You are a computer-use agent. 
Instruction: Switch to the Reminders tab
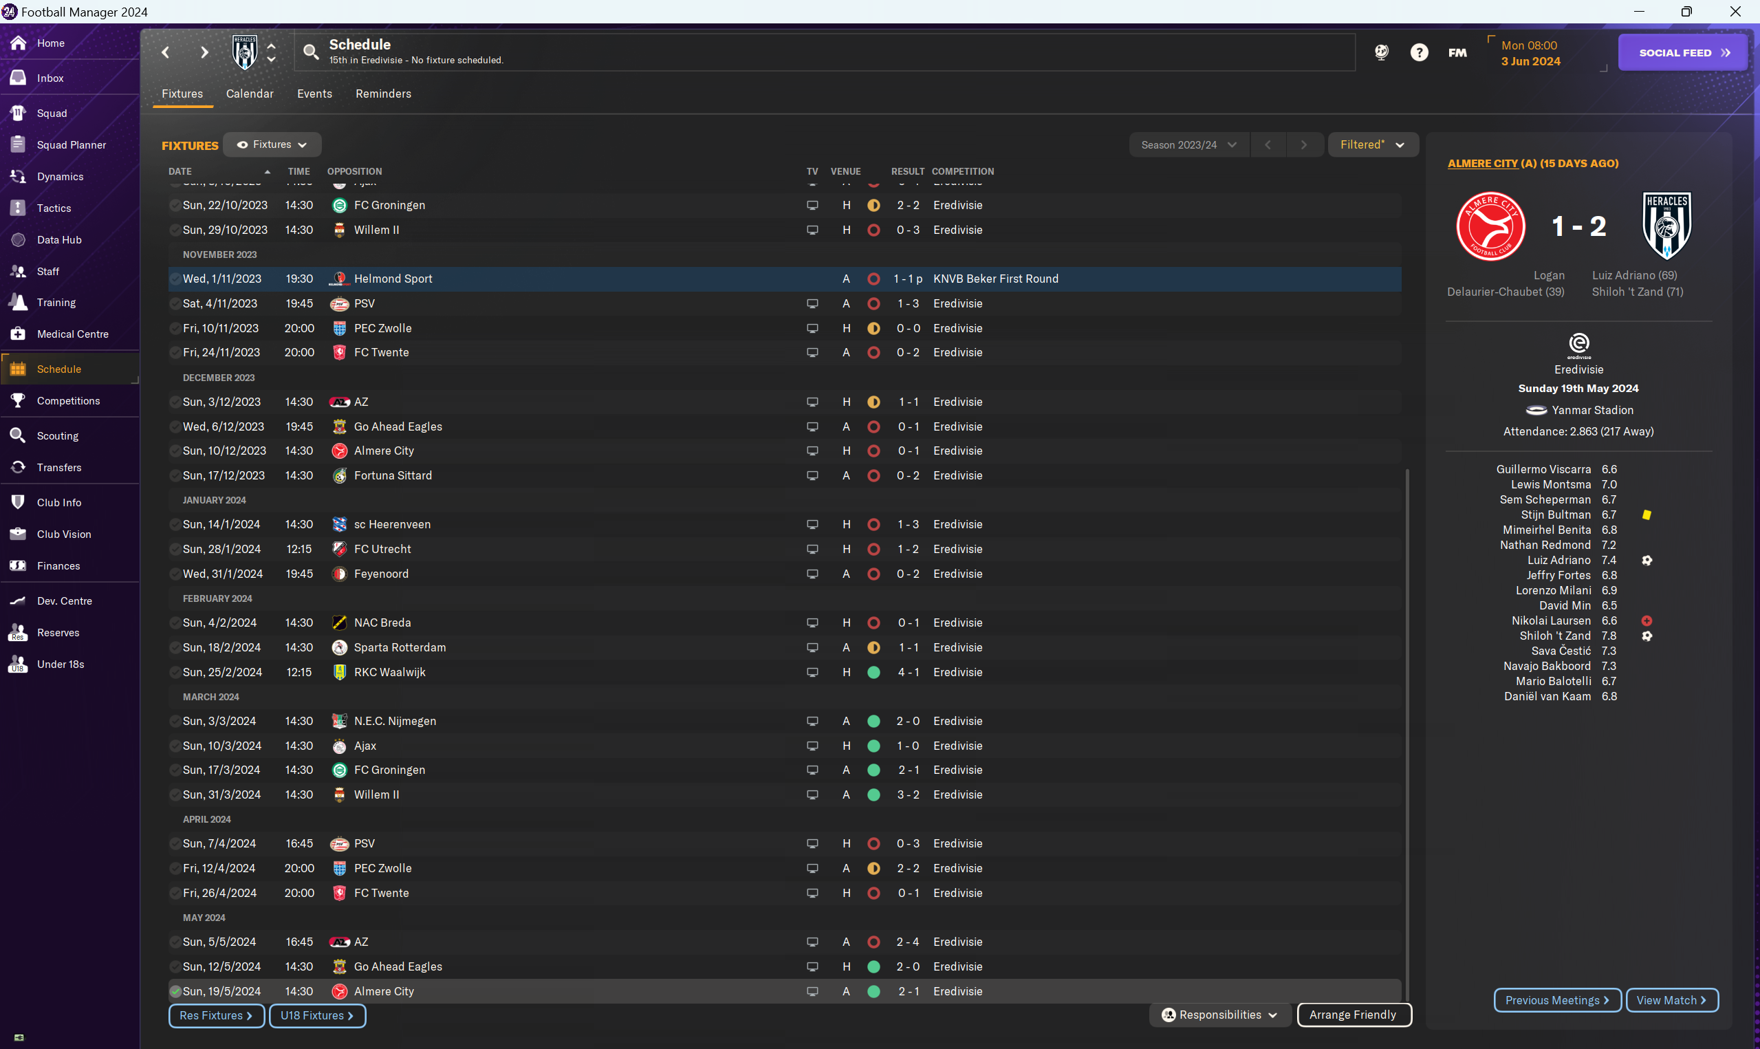pyautogui.click(x=383, y=94)
